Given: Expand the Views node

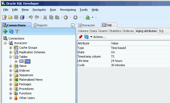Looking at the screenshot, I should coord(10,66).
